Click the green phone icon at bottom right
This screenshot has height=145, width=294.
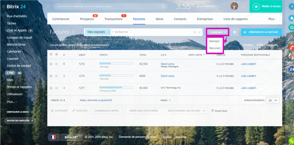click(291, 141)
